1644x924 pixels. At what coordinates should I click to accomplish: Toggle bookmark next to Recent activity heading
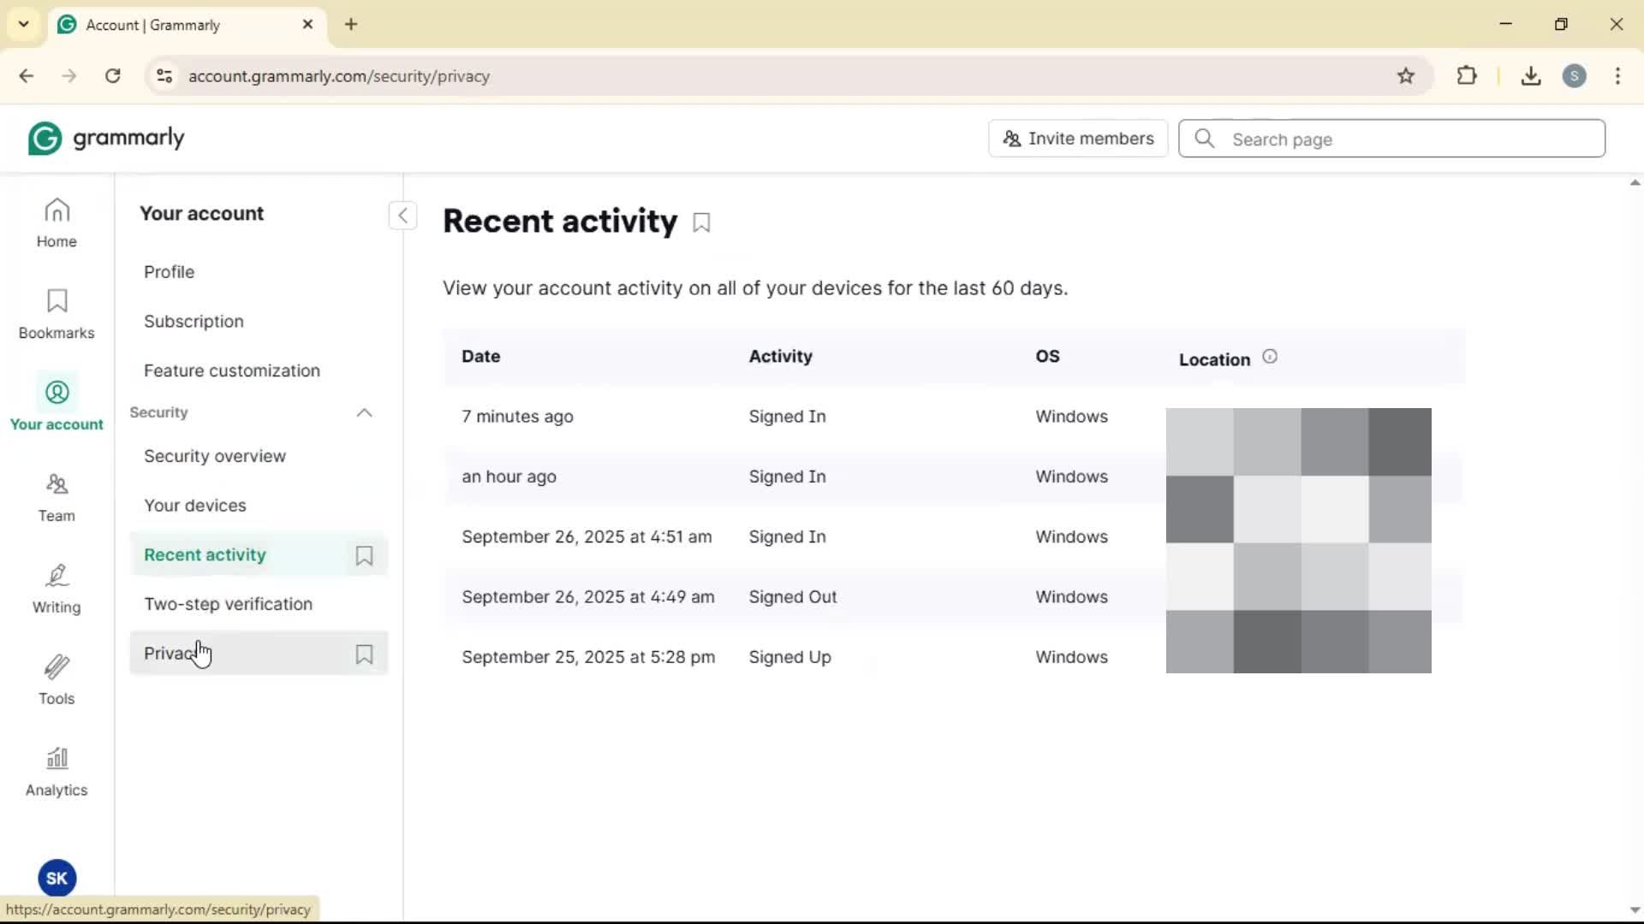point(701,223)
